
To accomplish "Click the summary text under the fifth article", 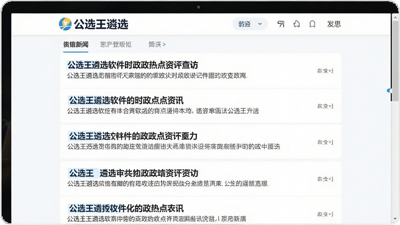I will pos(157,219).
